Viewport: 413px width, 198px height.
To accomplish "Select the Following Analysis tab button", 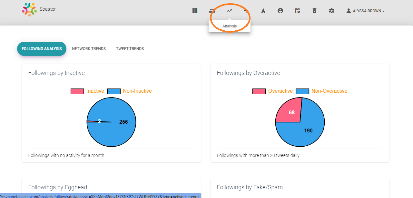I will 42,49.
